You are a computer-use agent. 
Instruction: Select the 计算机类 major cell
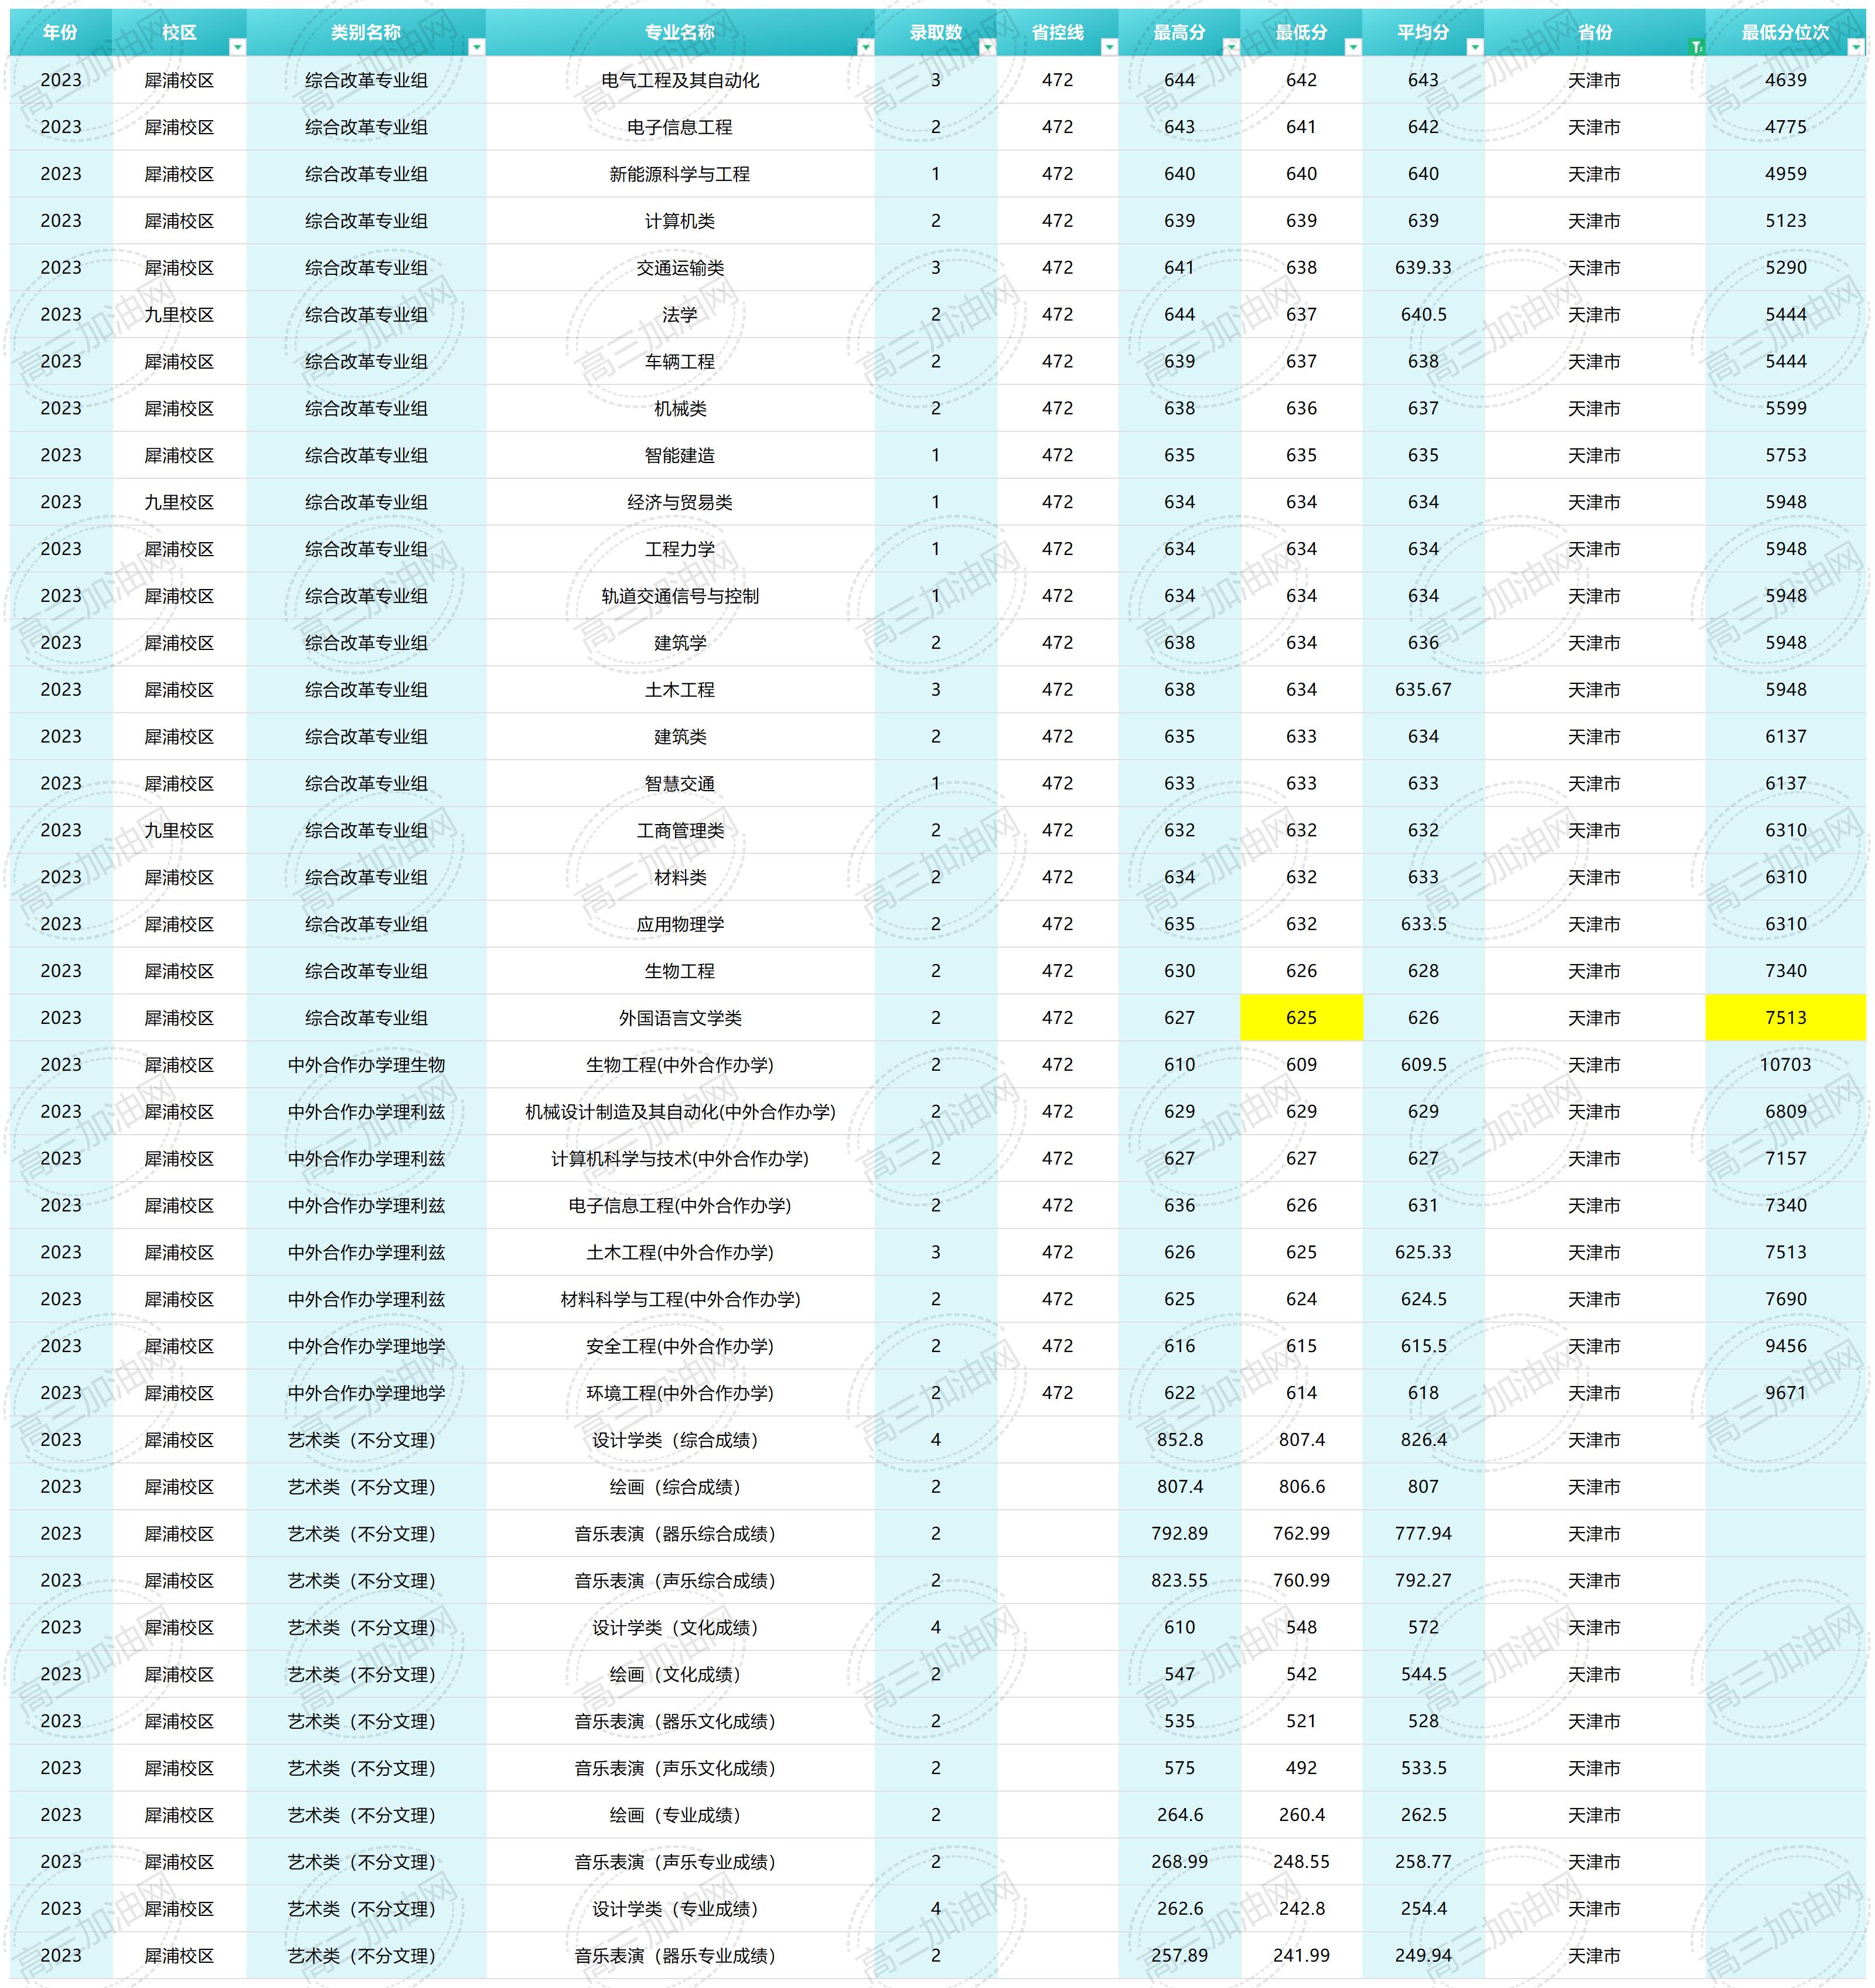[680, 221]
